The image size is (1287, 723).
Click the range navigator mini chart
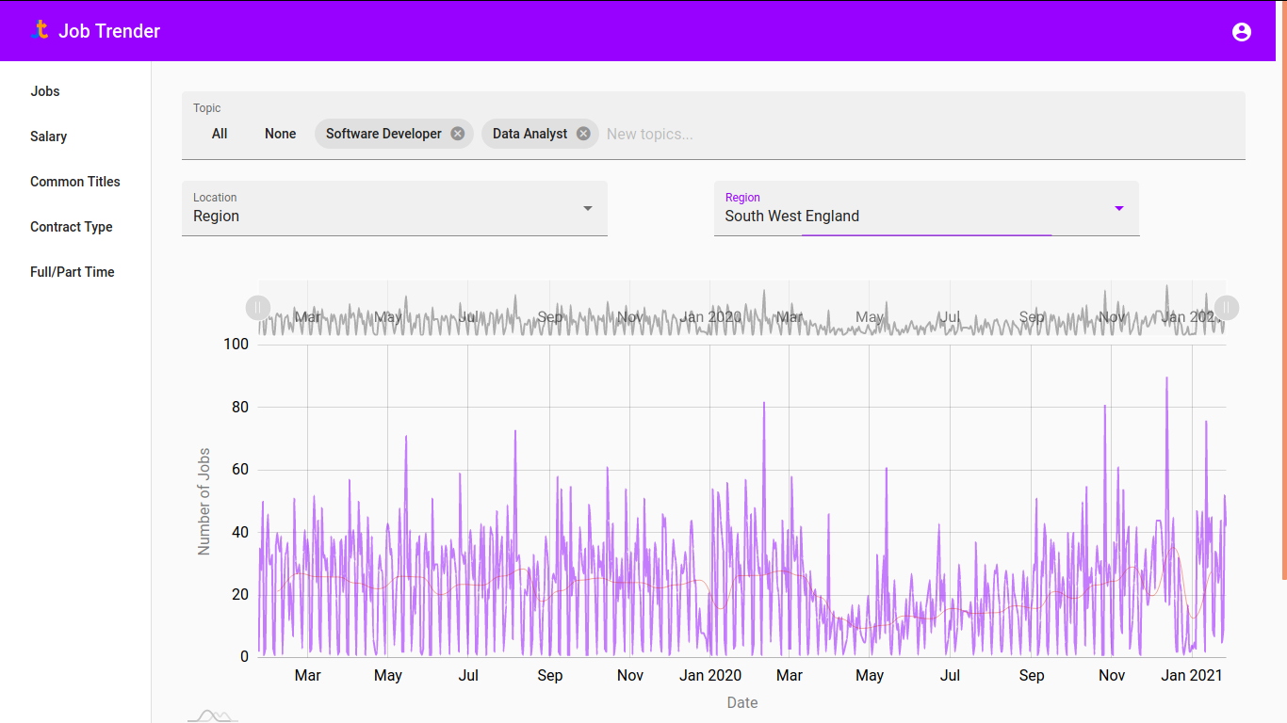(742, 308)
